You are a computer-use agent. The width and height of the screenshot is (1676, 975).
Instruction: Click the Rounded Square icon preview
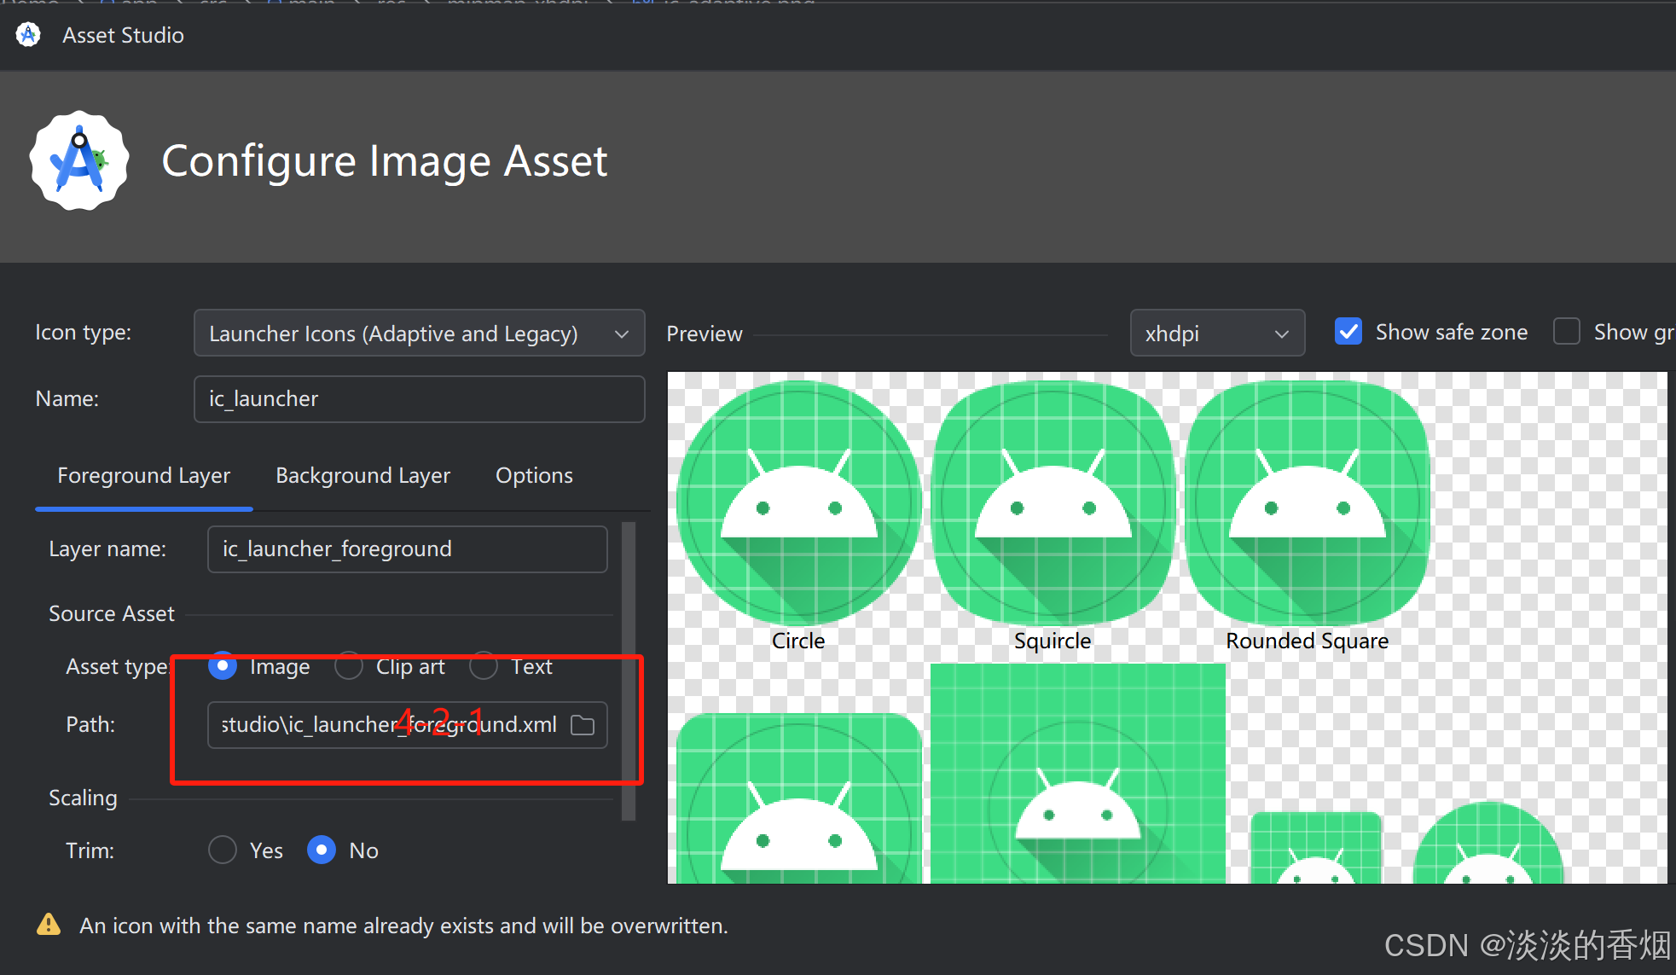point(1308,502)
